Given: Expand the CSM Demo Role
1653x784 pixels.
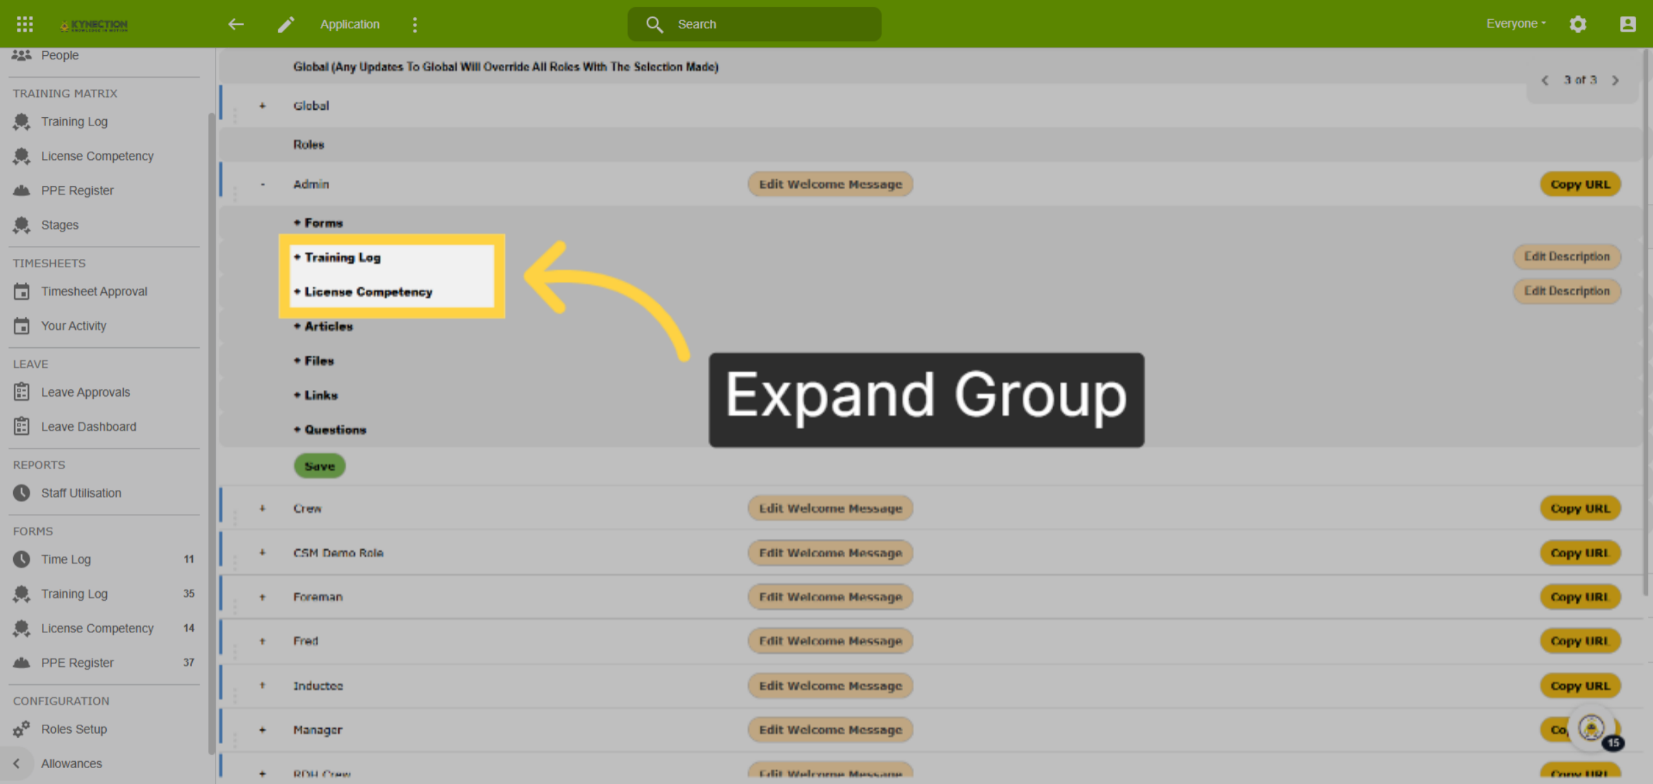Looking at the screenshot, I should (262, 553).
